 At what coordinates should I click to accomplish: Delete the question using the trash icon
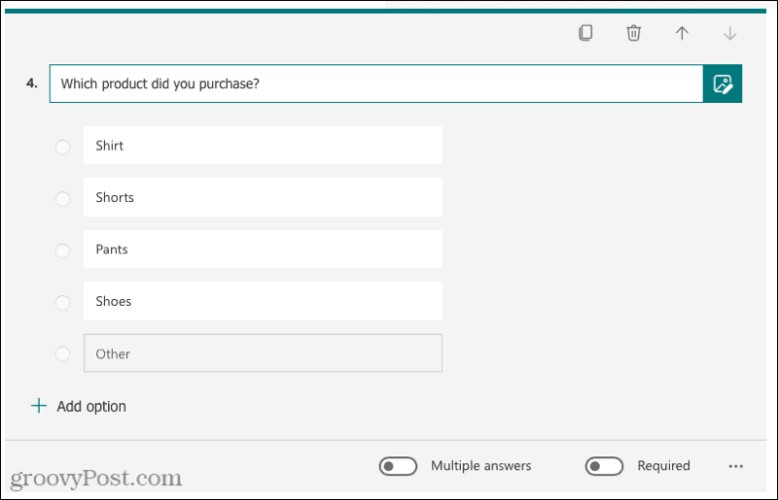(x=633, y=33)
